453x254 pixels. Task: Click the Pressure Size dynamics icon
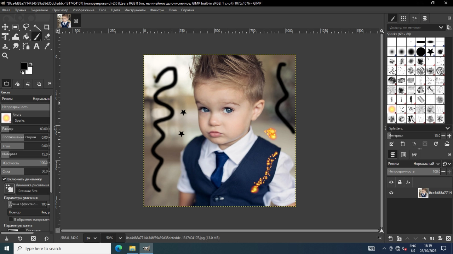pyautogui.click(x=10, y=188)
